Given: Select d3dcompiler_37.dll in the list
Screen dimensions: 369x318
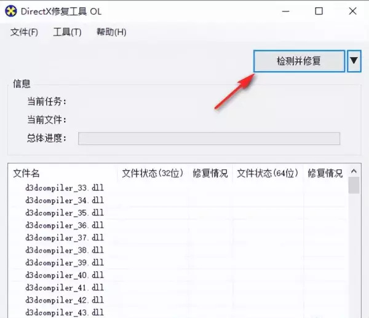Looking at the screenshot, I should click(65, 238).
